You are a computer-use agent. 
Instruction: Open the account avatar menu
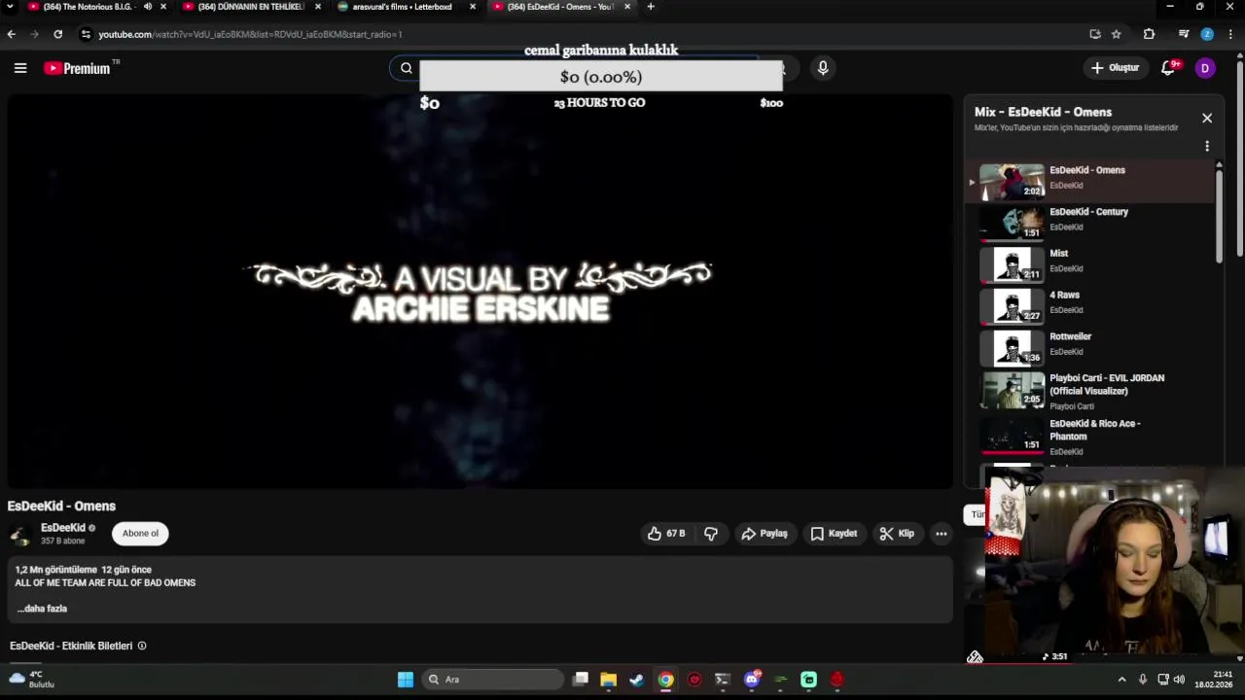click(x=1205, y=68)
